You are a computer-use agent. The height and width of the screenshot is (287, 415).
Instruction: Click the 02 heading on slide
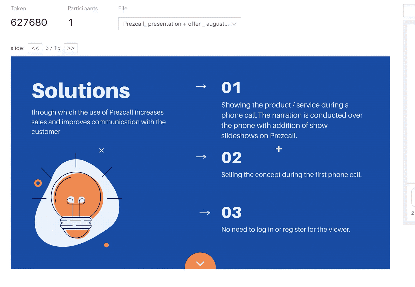pos(231,158)
